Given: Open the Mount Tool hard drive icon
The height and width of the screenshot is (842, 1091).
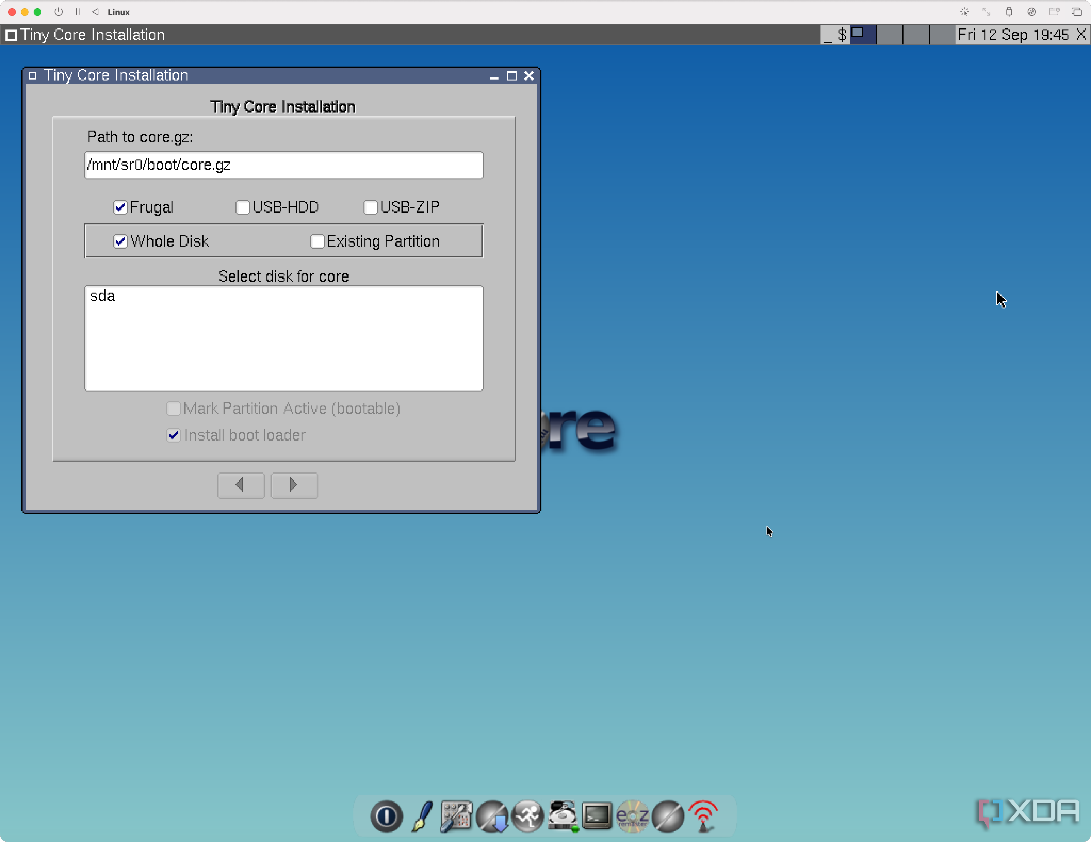Looking at the screenshot, I should (x=563, y=816).
